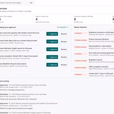Click the keyboard shortcut icon in search box
The height and width of the screenshot is (114, 114).
(x=31, y=3)
